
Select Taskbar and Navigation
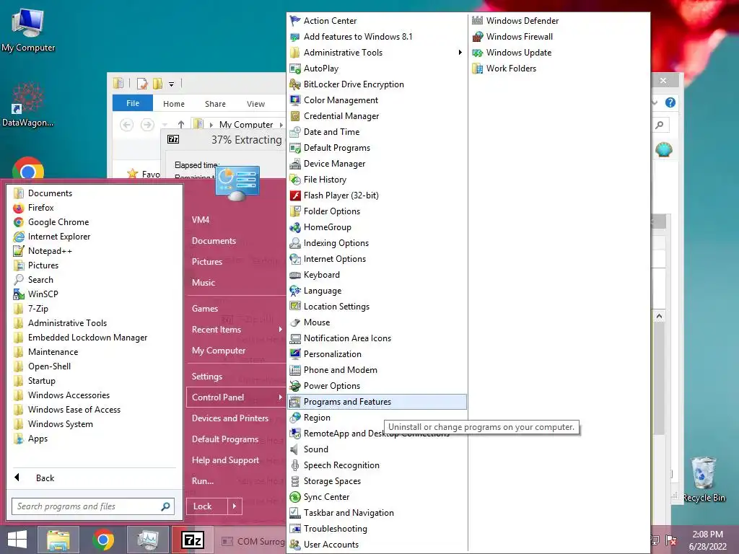[377, 513]
